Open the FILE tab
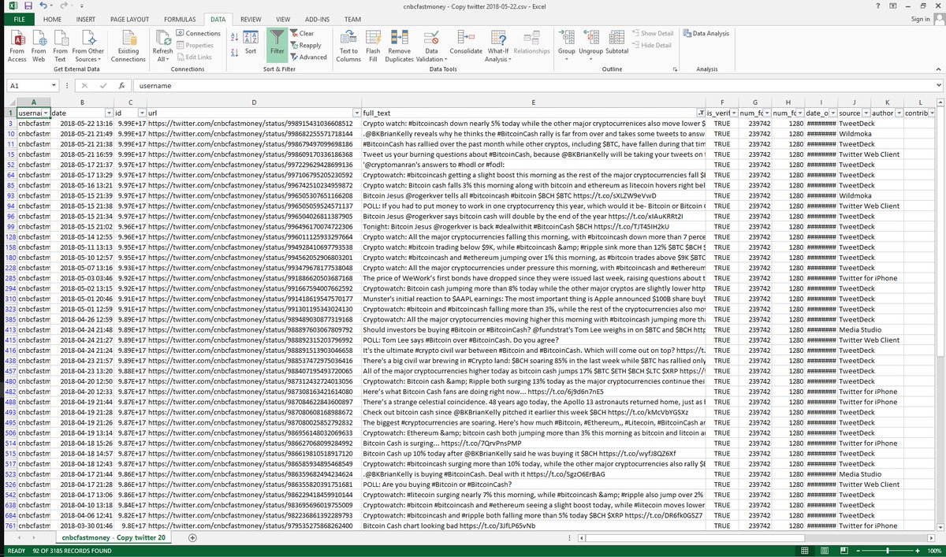946x557 pixels. [17, 18]
